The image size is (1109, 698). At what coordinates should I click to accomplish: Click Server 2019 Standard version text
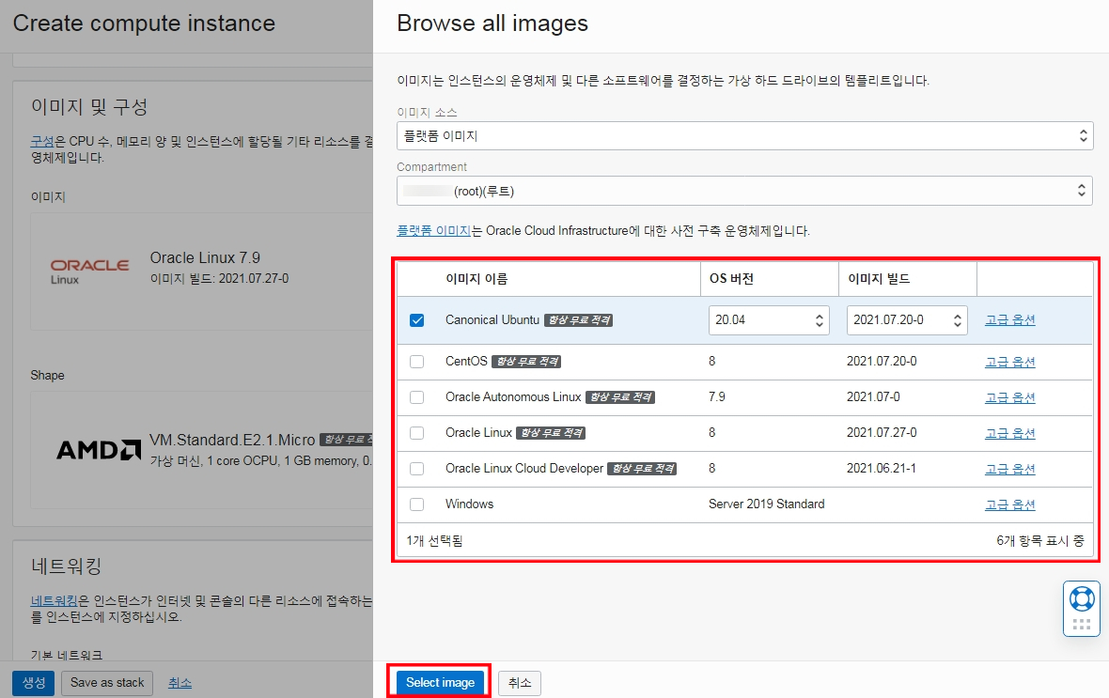767,504
